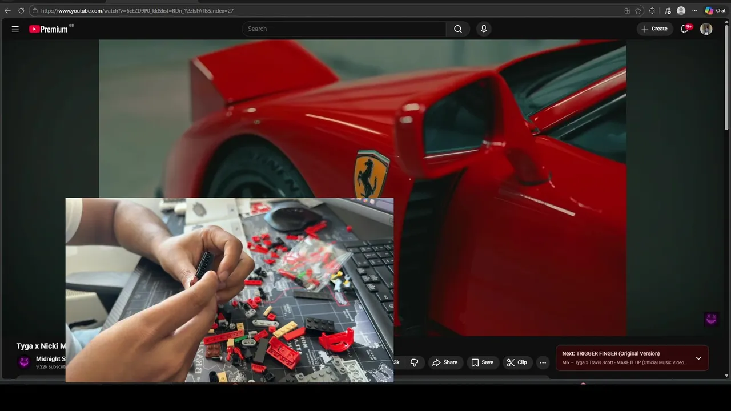Open the media control music icon
731x411 pixels.
(667, 11)
